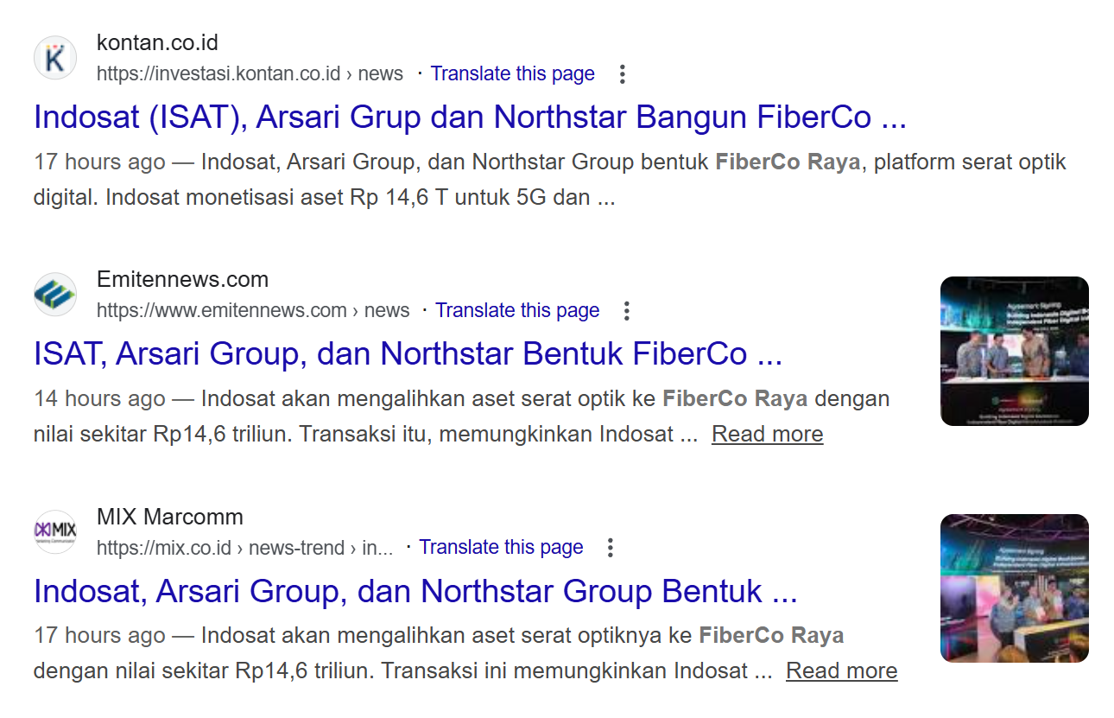Image resolution: width=1114 pixels, height=718 pixels.
Task: Open the Emitennews.com result thumbnail image
Action: (x=1015, y=351)
